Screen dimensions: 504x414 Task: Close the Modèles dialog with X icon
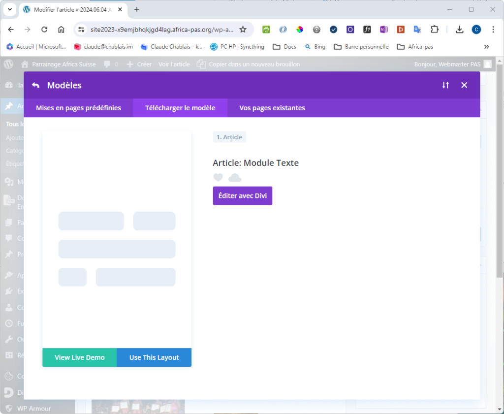(464, 85)
